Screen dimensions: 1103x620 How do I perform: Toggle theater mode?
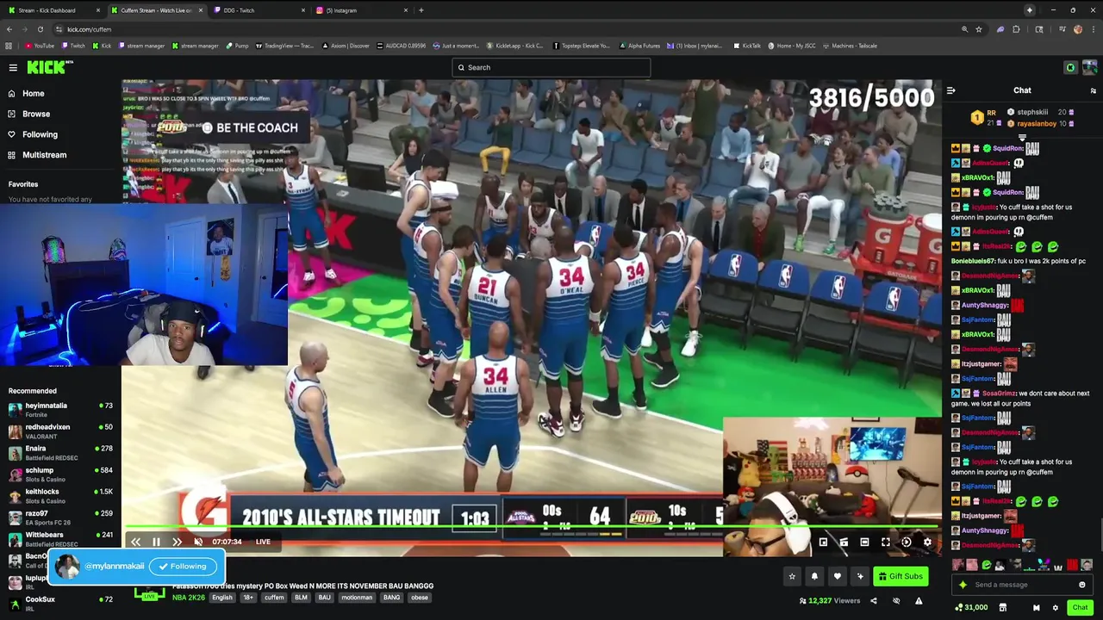(x=864, y=542)
